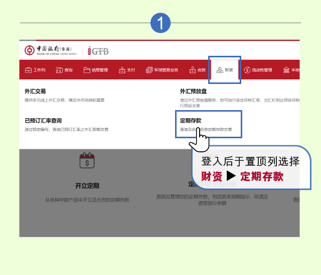Open the 财资 menu tab
The width and height of the screenshot is (321, 275).
(225, 70)
